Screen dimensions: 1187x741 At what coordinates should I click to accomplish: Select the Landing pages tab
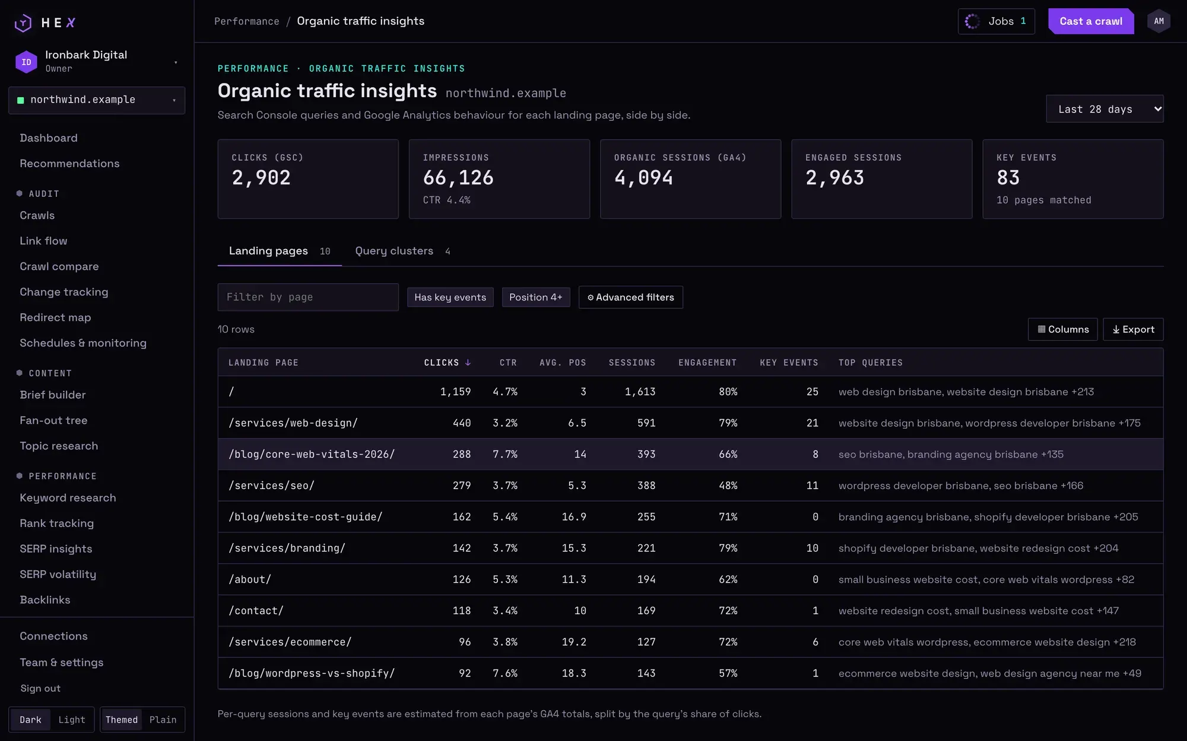(x=280, y=251)
